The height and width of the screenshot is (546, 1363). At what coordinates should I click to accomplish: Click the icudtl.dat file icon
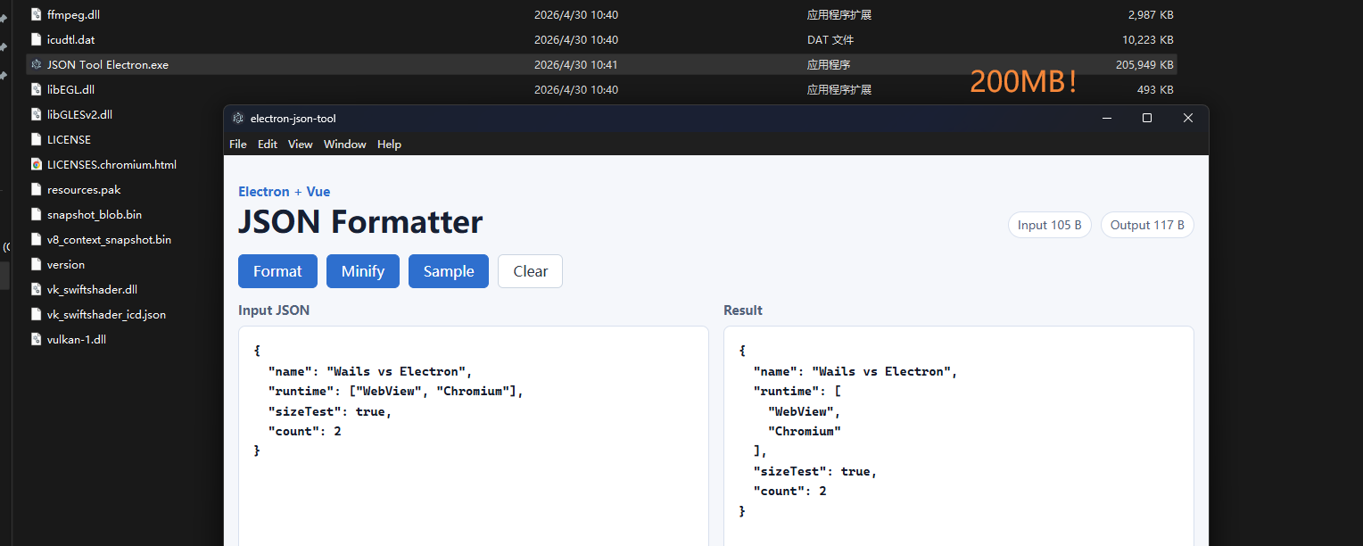(x=36, y=39)
